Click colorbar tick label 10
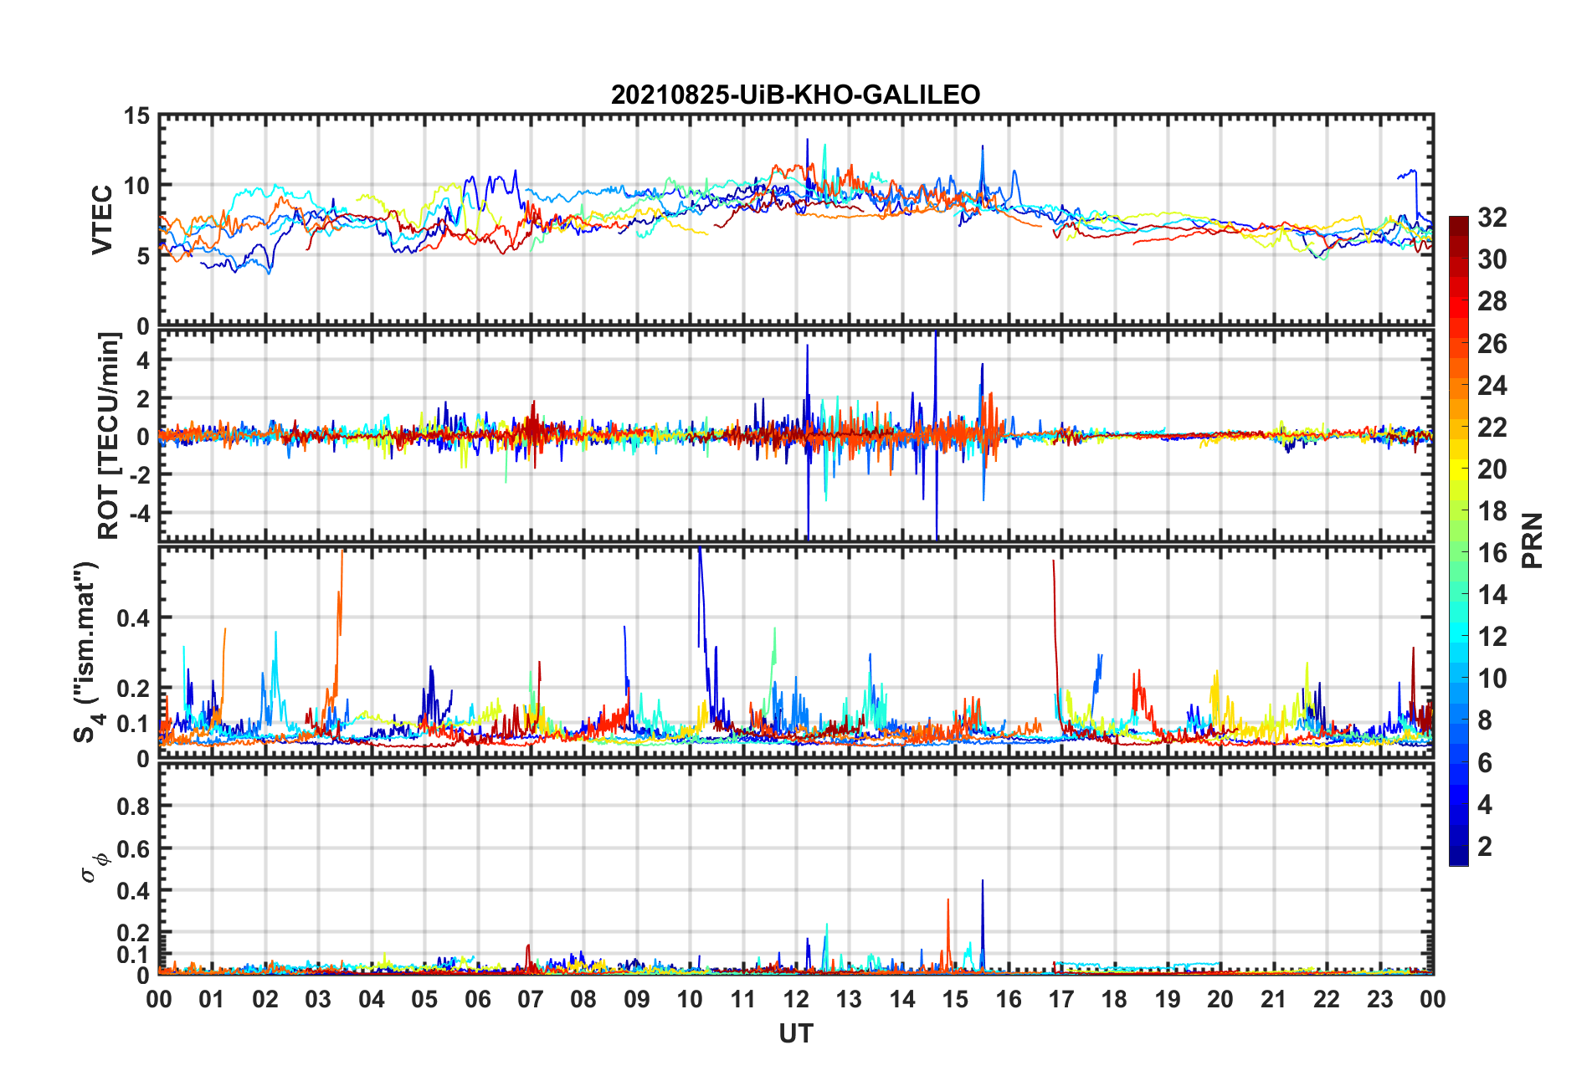 (x=1492, y=679)
